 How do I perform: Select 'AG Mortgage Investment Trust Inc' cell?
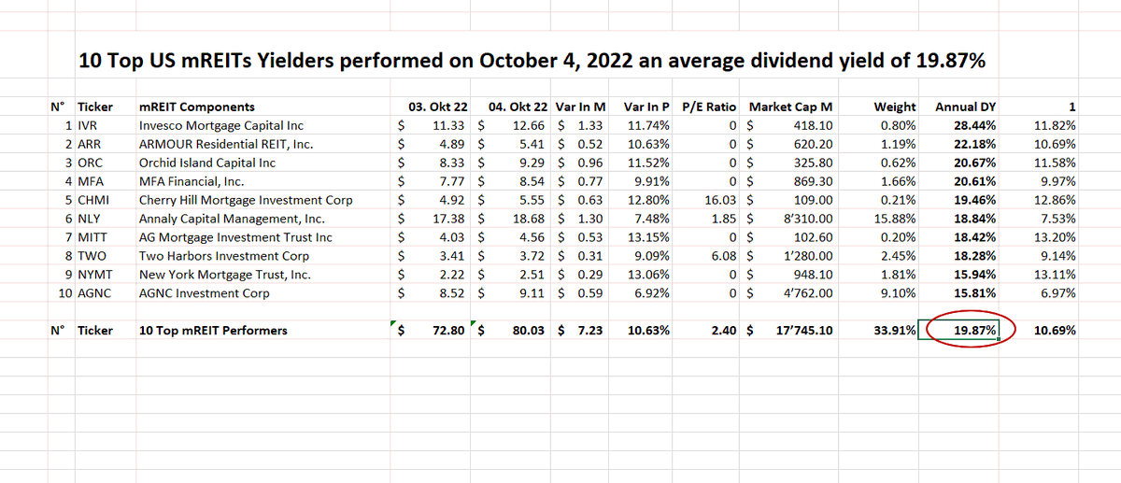pyautogui.click(x=235, y=237)
